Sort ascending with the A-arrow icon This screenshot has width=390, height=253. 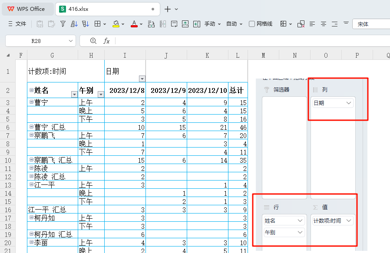click(74, 24)
